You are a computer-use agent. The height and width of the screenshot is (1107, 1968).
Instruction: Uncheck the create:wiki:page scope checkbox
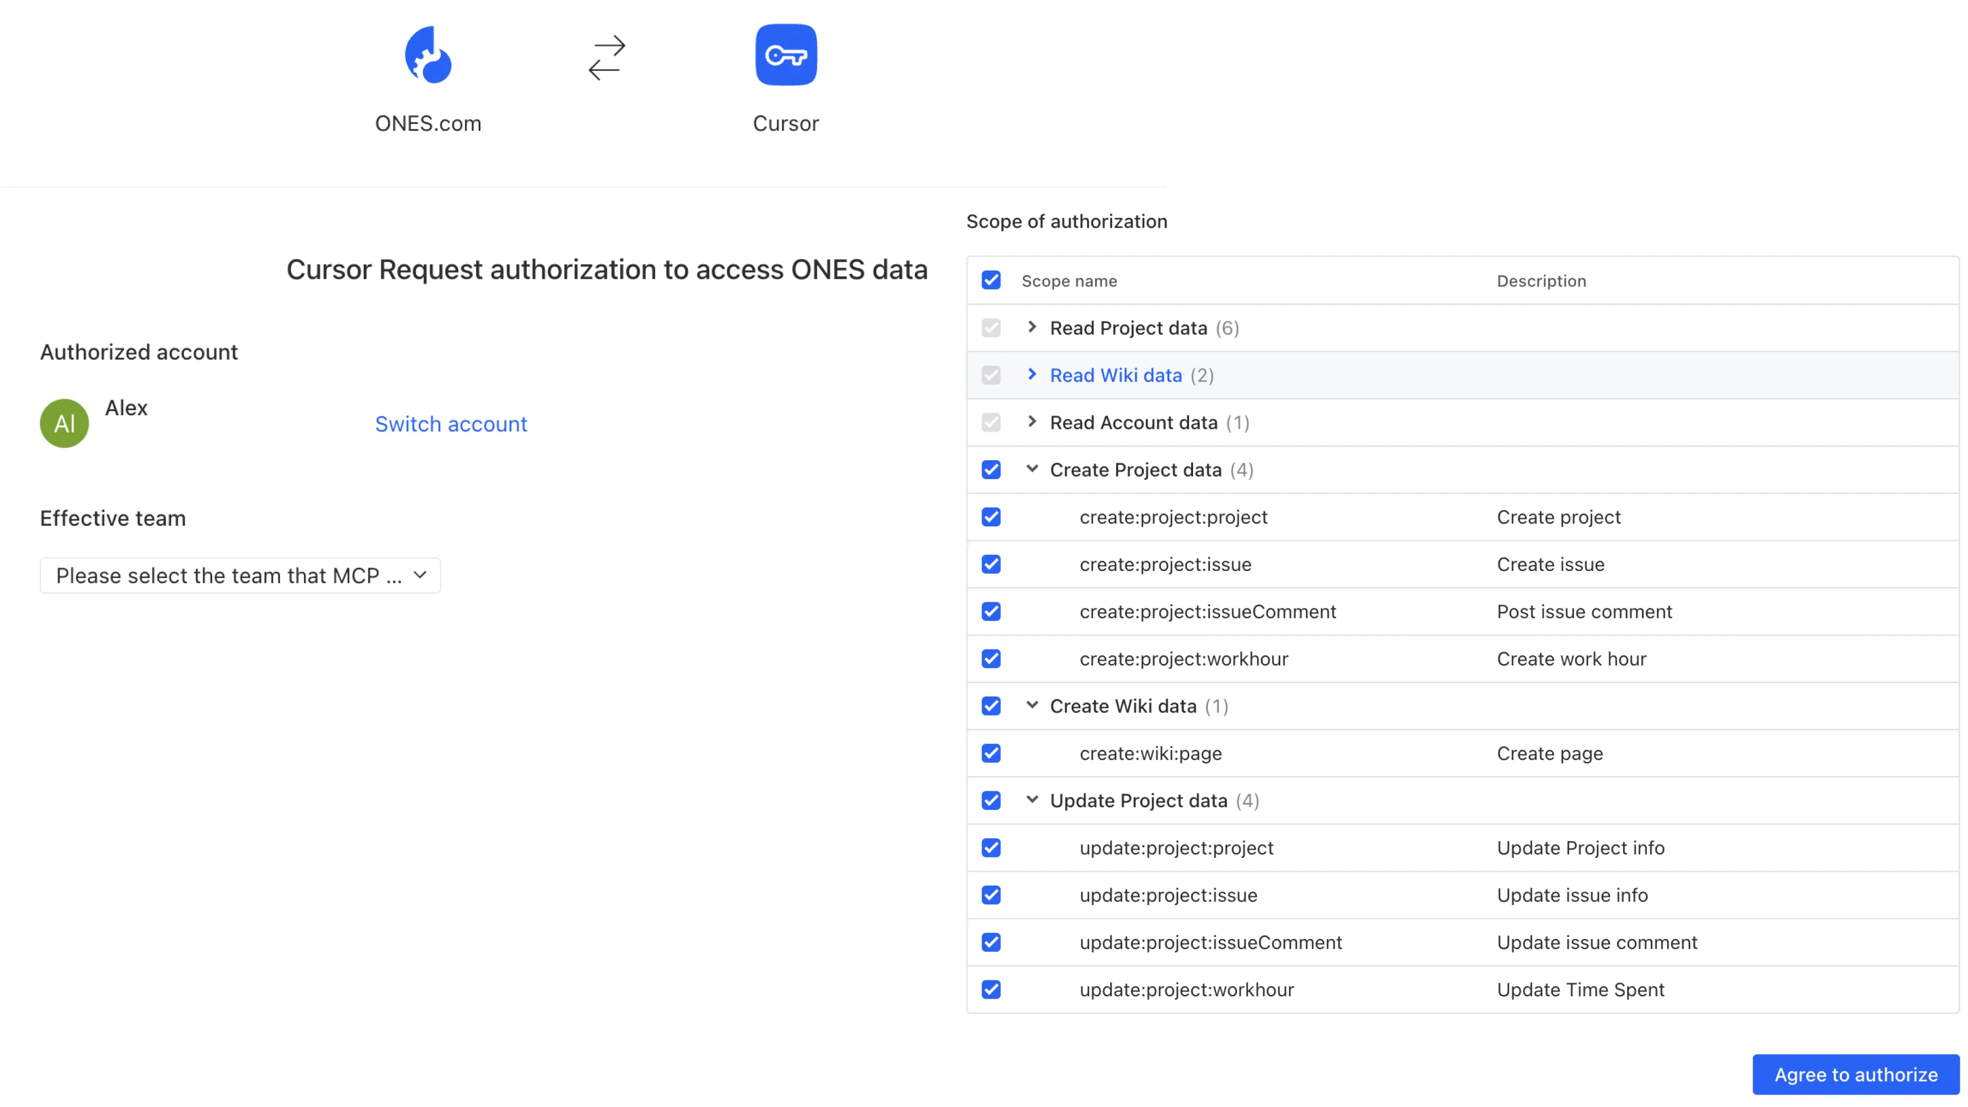pos(991,753)
